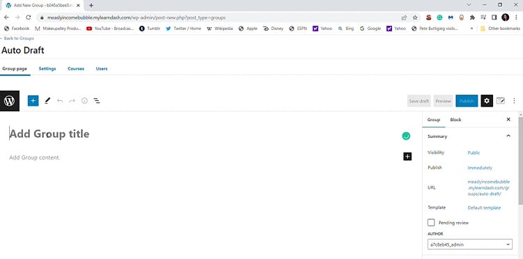The image size is (523, 259).
Task: Click the share page icon in address bar
Action: [x=404, y=17]
